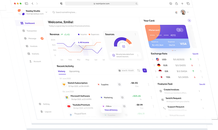Viewport: 218px width, 130px height.
Task: Click the Marketing tag on Microsoft row
Action: point(107,97)
